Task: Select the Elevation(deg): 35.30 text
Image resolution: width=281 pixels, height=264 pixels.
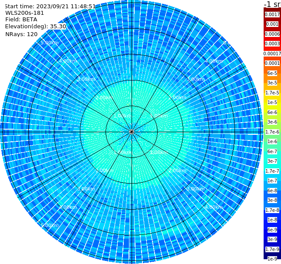Action: click(36, 27)
